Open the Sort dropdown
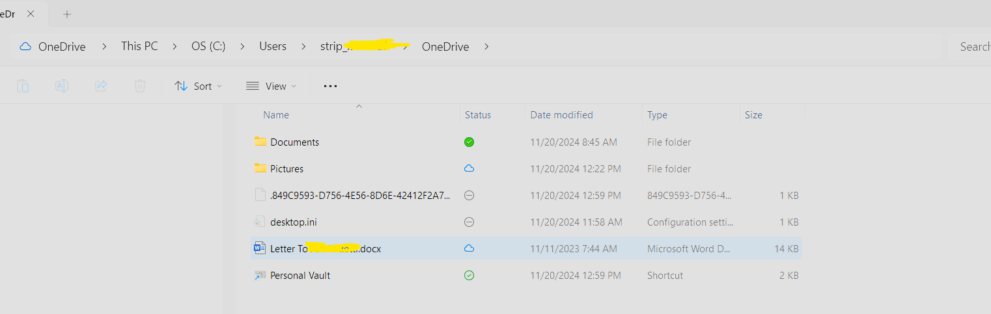 click(x=198, y=86)
